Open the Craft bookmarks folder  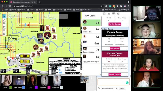point(12,10)
